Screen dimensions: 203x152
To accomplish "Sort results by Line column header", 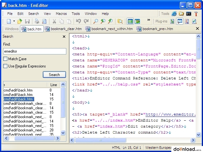I will coord(54,85).
